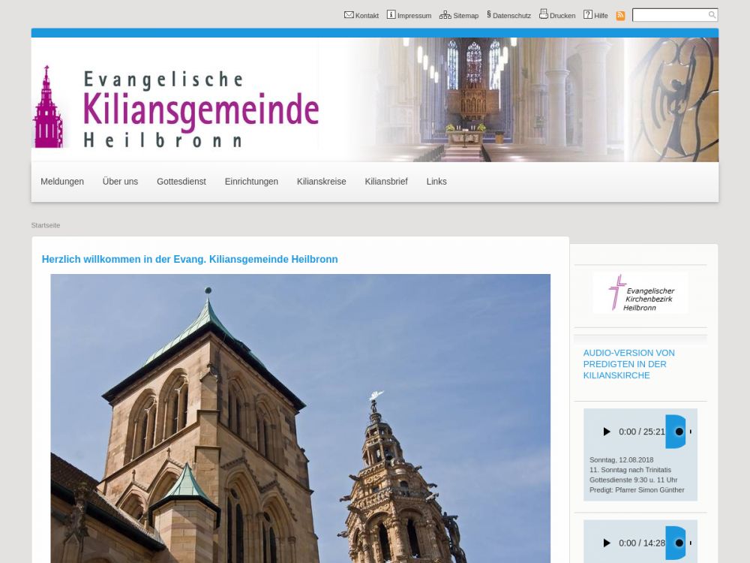The width and height of the screenshot is (750, 563).
Task: Click the Kiliansgemeinde church tower logo
Action: click(47, 107)
